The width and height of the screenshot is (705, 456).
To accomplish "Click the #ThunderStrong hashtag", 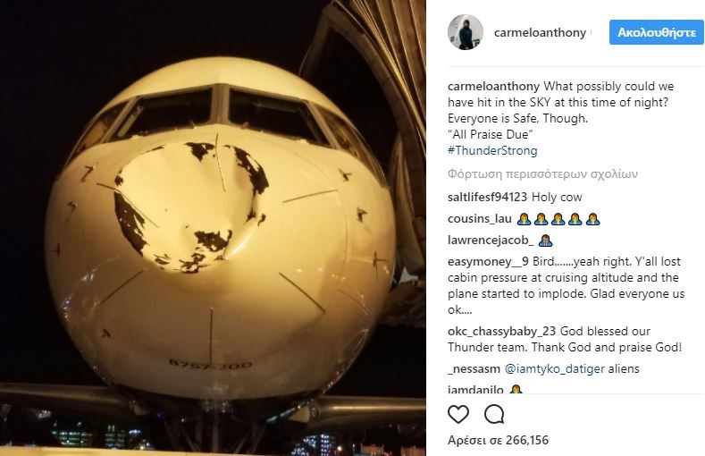I will tap(491, 151).
